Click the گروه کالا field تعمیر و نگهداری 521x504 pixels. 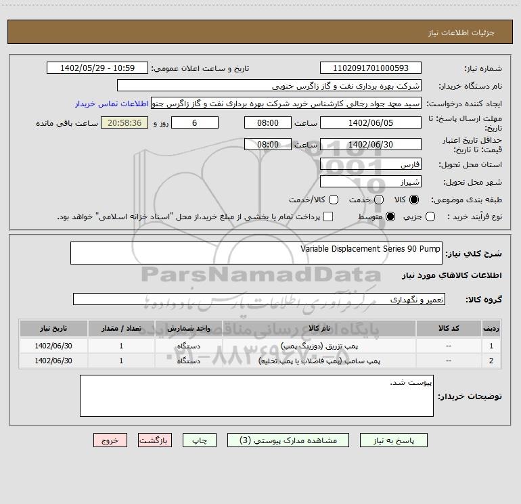coord(259,299)
